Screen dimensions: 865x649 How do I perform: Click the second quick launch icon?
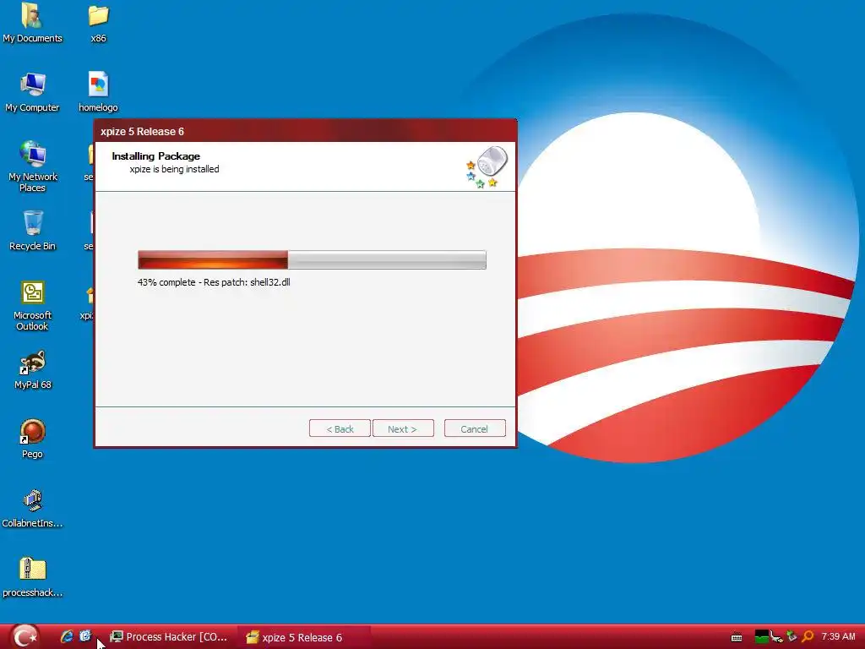85,636
